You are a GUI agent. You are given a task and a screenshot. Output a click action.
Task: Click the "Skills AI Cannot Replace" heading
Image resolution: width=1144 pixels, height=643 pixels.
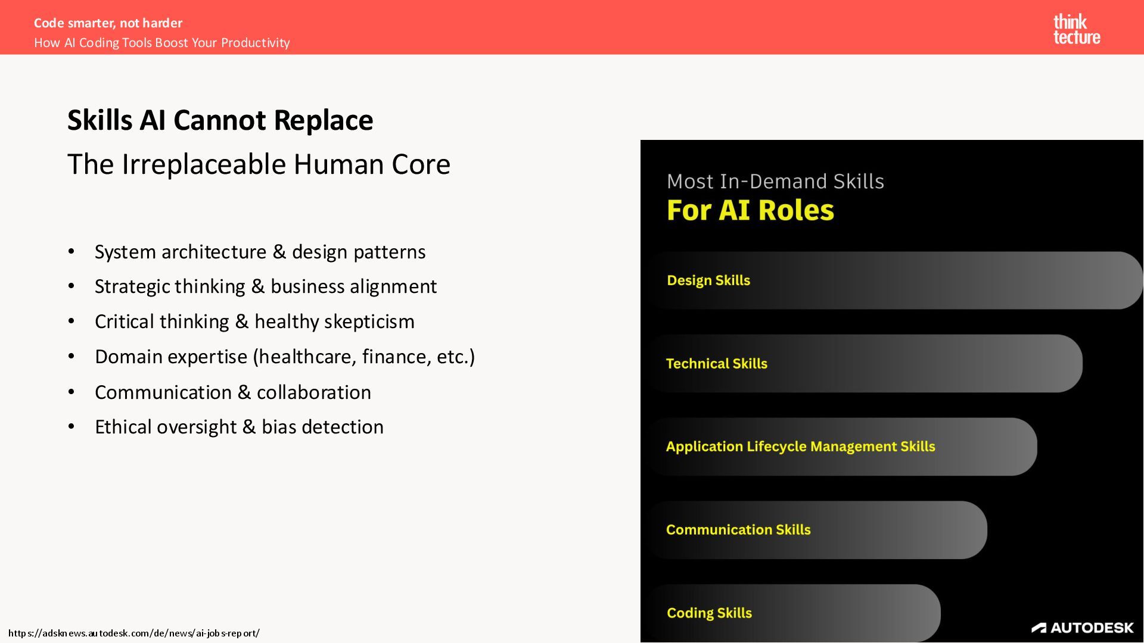(x=220, y=120)
